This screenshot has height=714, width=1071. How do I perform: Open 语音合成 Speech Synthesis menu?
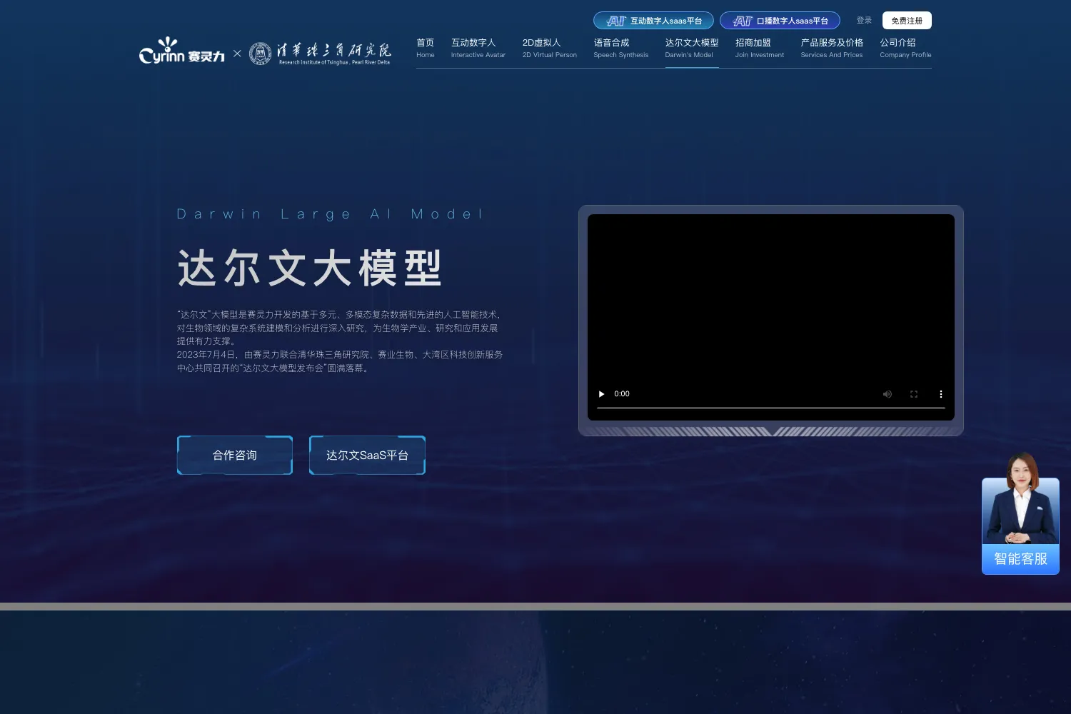[621, 48]
